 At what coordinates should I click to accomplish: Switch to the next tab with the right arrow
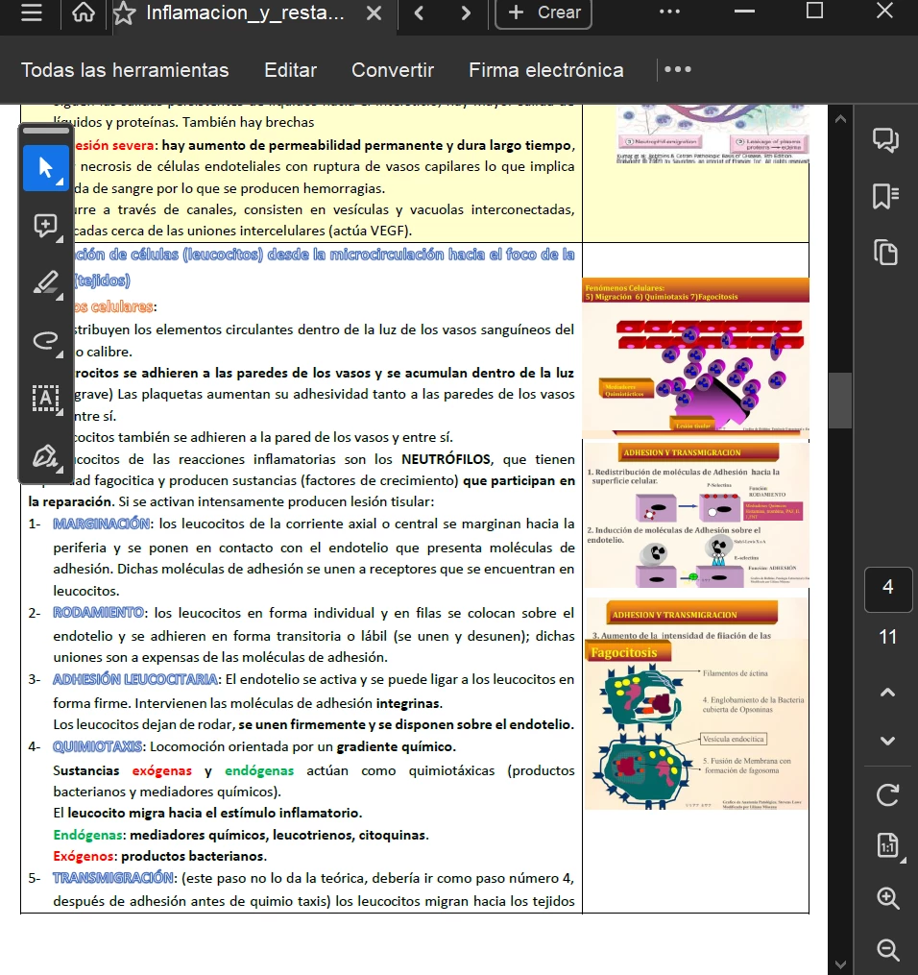point(466,13)
